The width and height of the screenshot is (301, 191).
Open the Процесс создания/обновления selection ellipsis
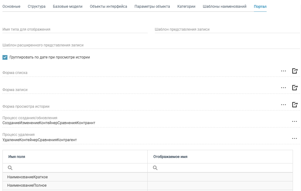click(x=294, y=121)
